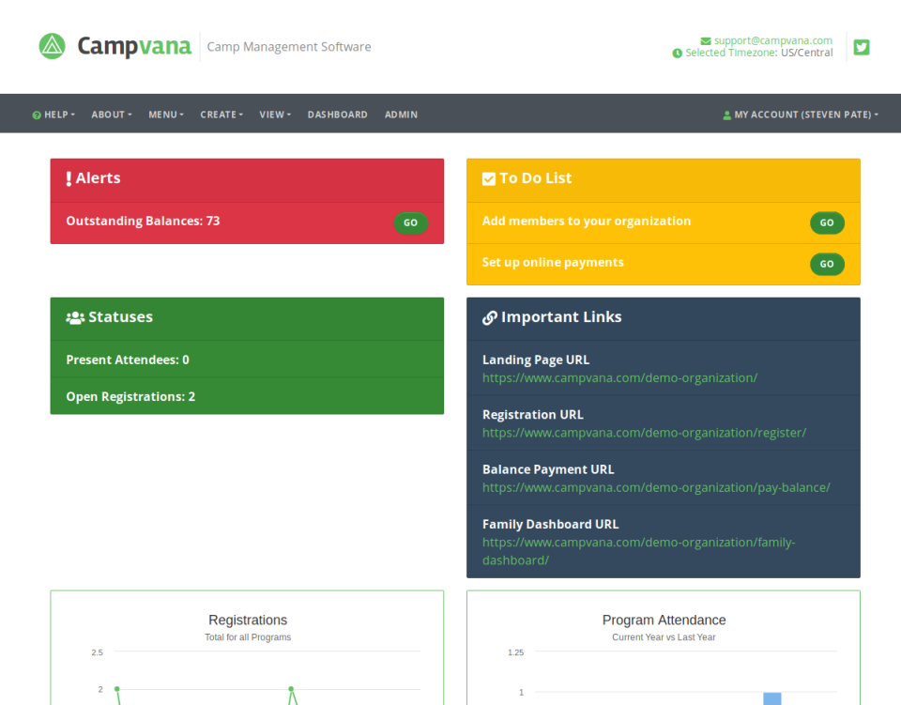
Task: Open the Menu dropdown
Action: click(166, 115)
